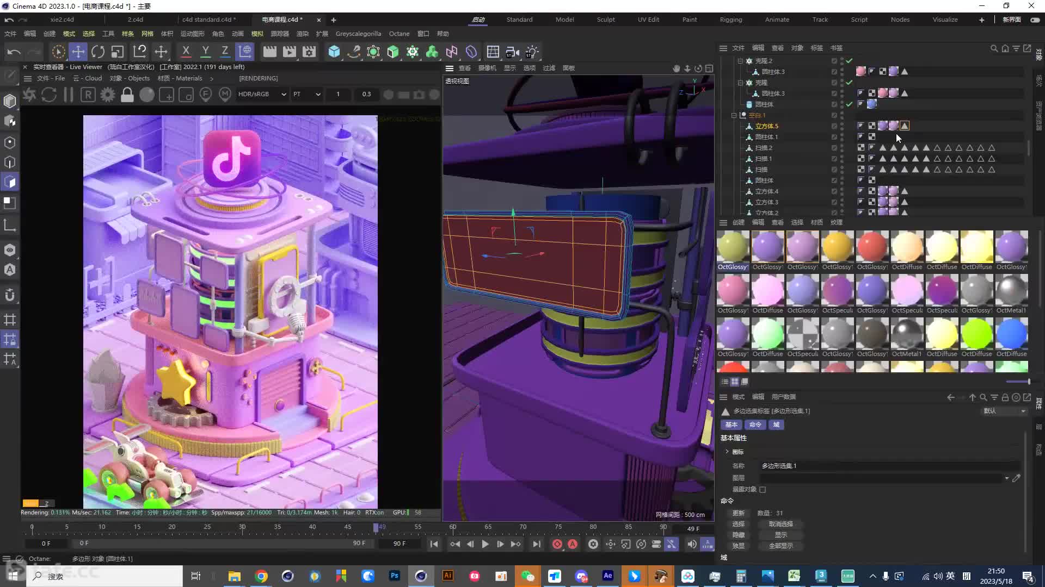Viewport: 1045px width, 587px height.
Task: Add a cube primitive object
Action: pyautogui.click(x=334, y=52)
